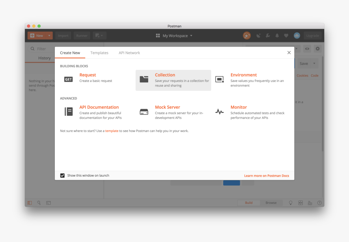The height and width of the screenshot is (242, 349).
Task: Expand the Save button dropdown arrow
Action: point(314,63)
